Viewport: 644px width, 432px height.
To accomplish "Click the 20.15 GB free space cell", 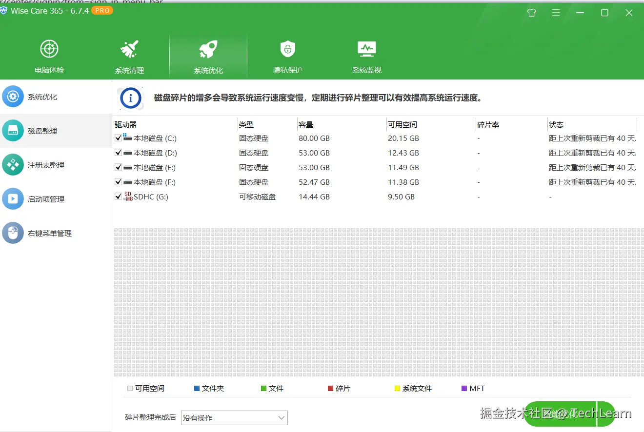I will click(403, 138).
